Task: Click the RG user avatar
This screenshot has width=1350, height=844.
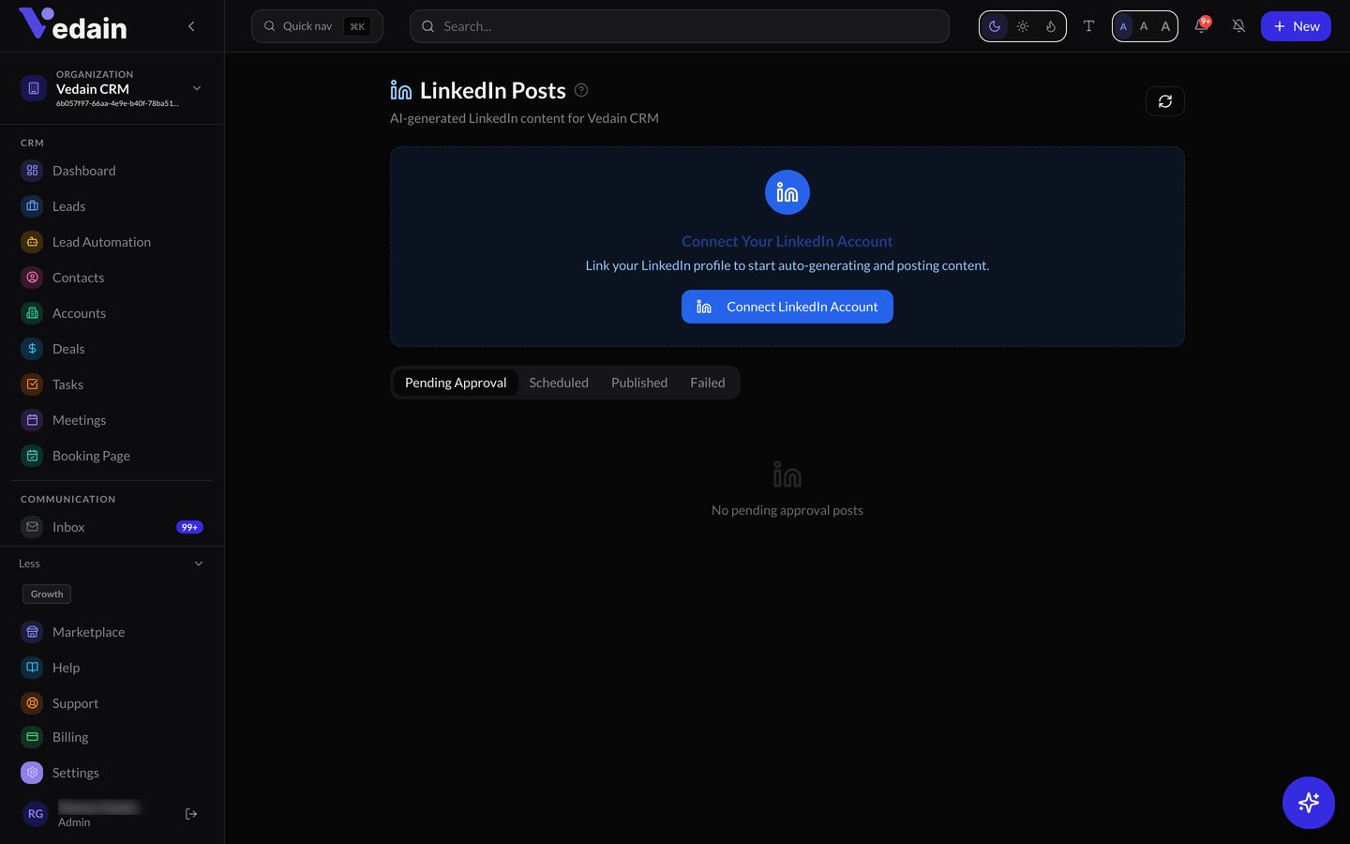Action: [x=36, y=814]
